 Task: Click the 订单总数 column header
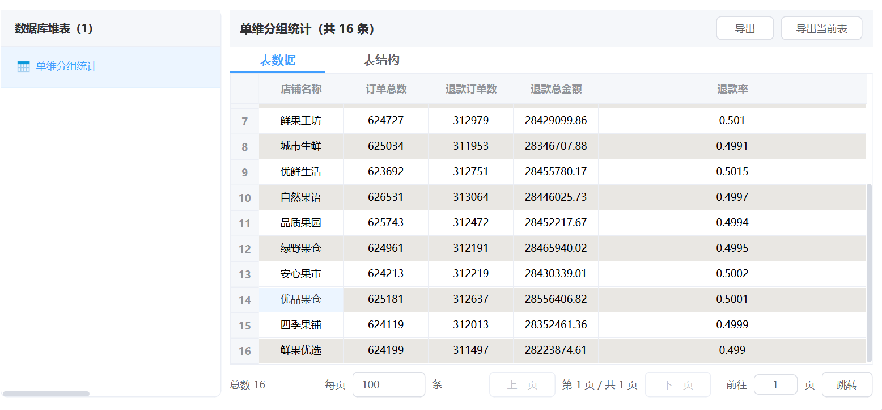click(x=386, y=89)
